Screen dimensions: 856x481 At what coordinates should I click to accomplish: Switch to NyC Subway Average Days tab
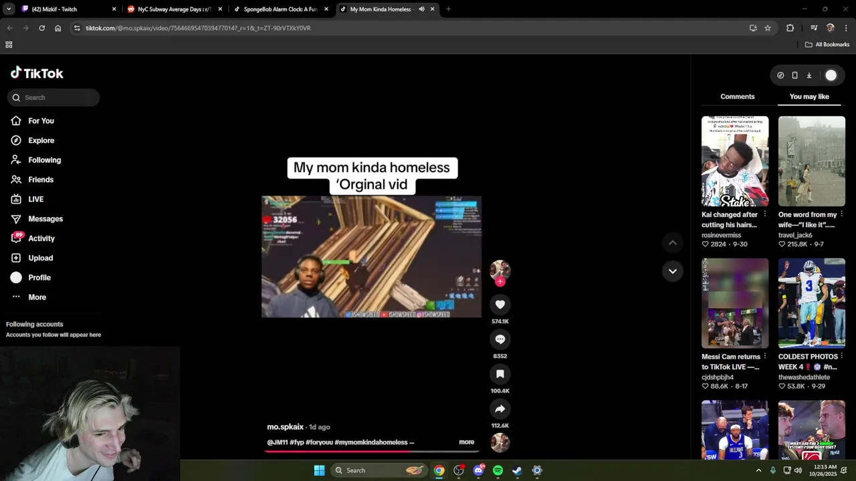coord(174,9)
